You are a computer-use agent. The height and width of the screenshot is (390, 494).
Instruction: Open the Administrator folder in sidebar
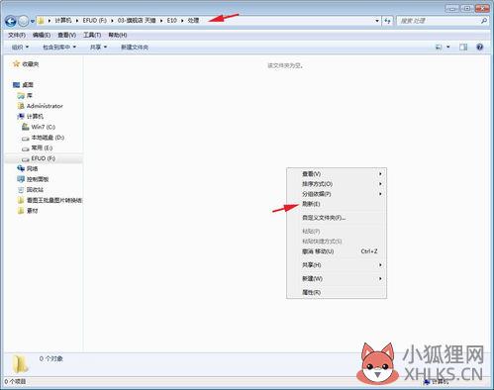[40, 106]
